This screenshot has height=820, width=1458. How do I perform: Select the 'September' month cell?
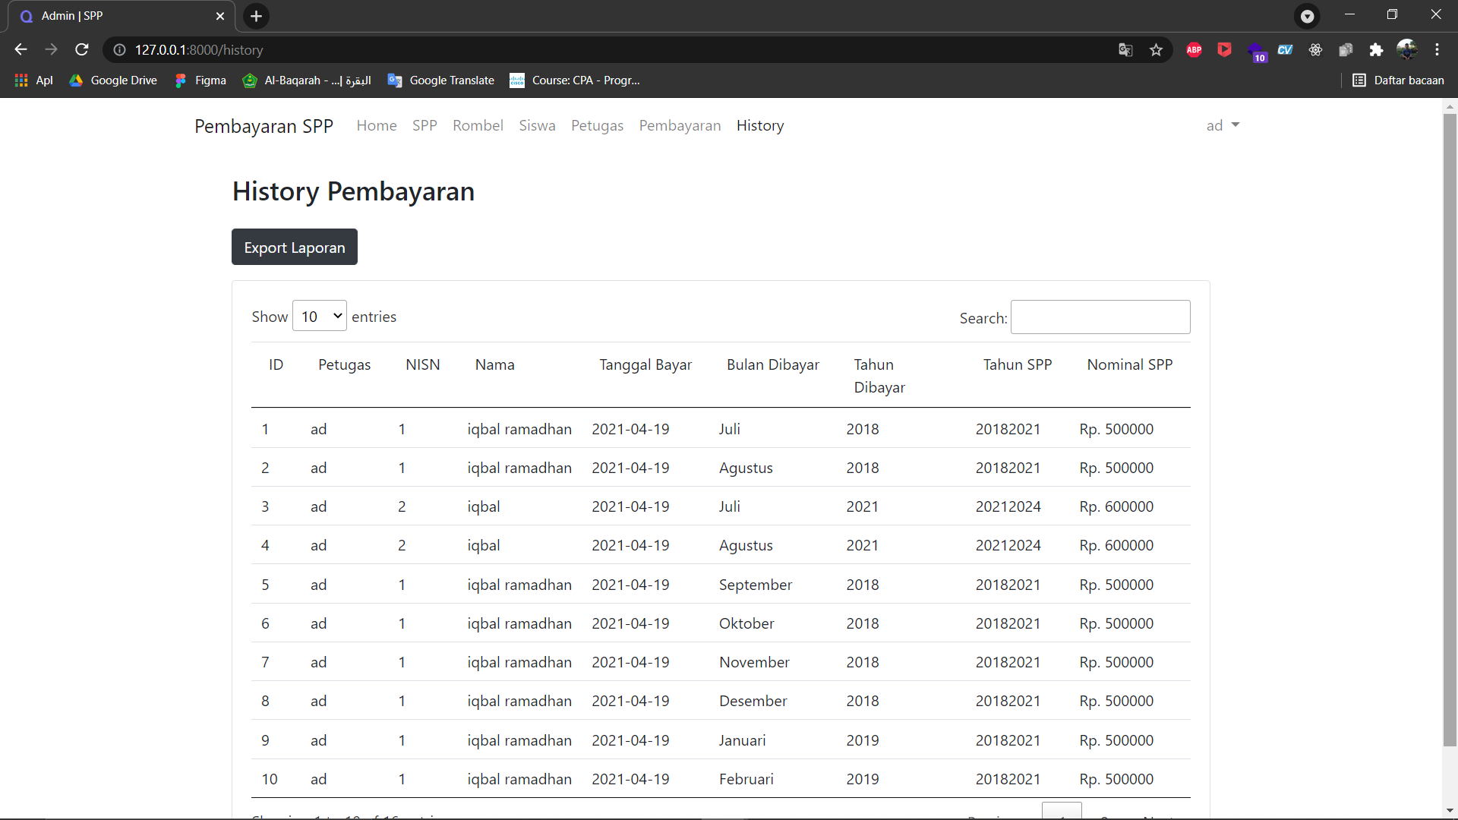(x=756, y=585)
